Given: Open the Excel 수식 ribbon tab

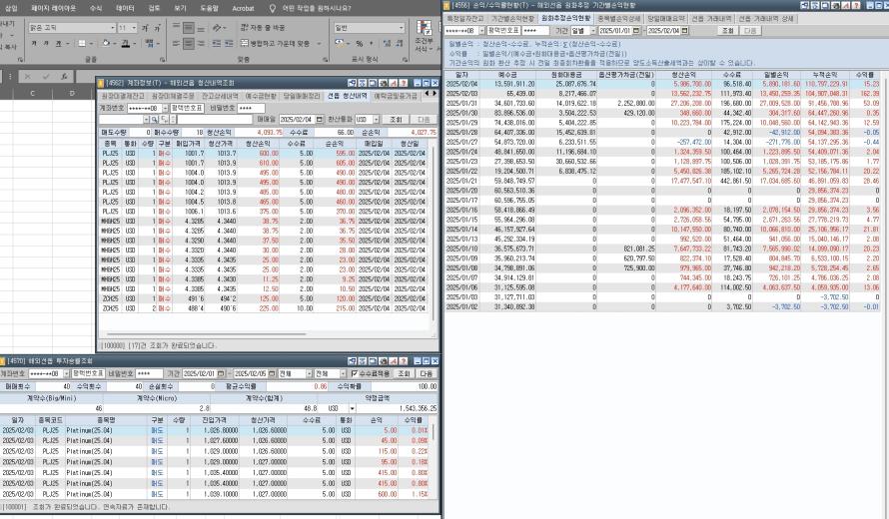Looking at the screenshot, I should (96, 9).
